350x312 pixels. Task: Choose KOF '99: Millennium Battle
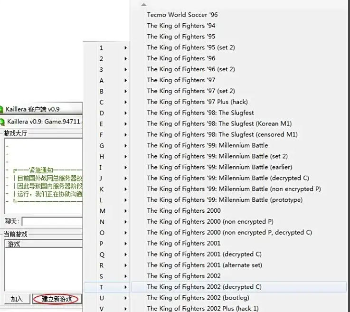[x=239, y=145]
